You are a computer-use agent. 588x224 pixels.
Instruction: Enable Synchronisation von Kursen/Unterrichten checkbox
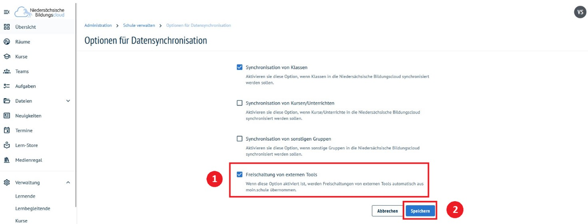click(240, 103)
